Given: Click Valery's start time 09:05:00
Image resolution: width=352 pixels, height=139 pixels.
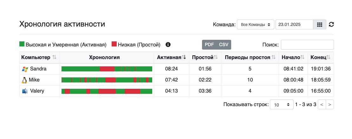Looking at the screenshot, I should point(293,91).
